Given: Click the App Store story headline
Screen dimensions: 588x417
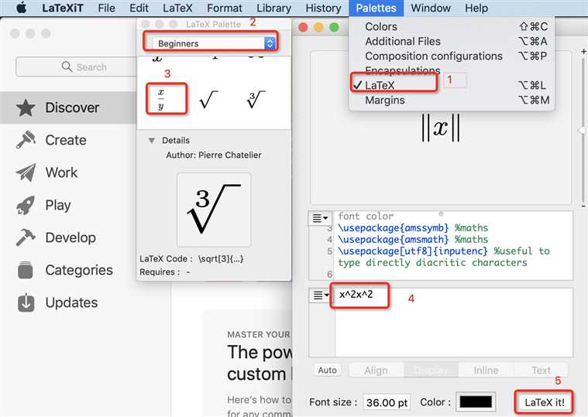Looking at the screenshot, I should click(x=260, y=363).
